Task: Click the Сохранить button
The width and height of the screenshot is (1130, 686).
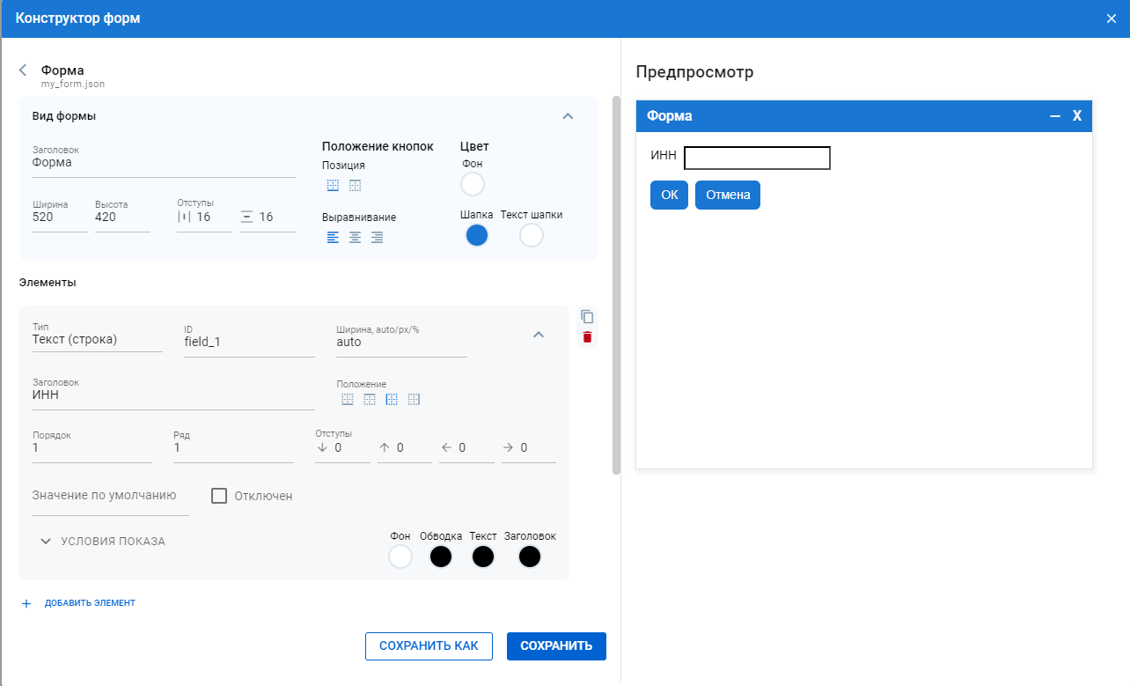Action: pos(556,645)
